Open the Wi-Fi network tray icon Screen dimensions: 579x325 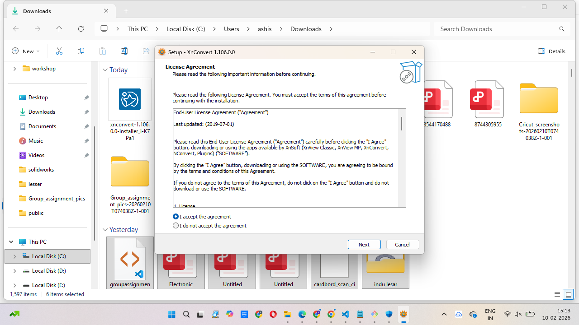tap(508, 314)
